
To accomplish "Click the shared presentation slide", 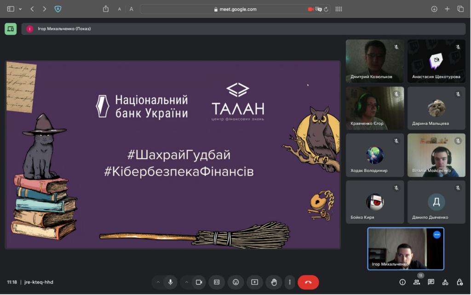I will (173, 155).
